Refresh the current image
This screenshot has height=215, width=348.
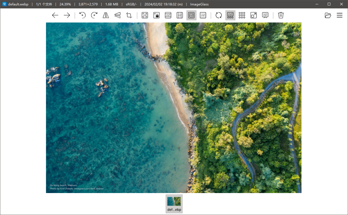(x=218, y=15)
